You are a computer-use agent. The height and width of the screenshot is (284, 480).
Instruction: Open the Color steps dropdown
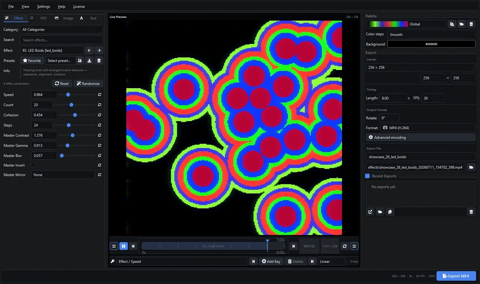click(431, 34)
